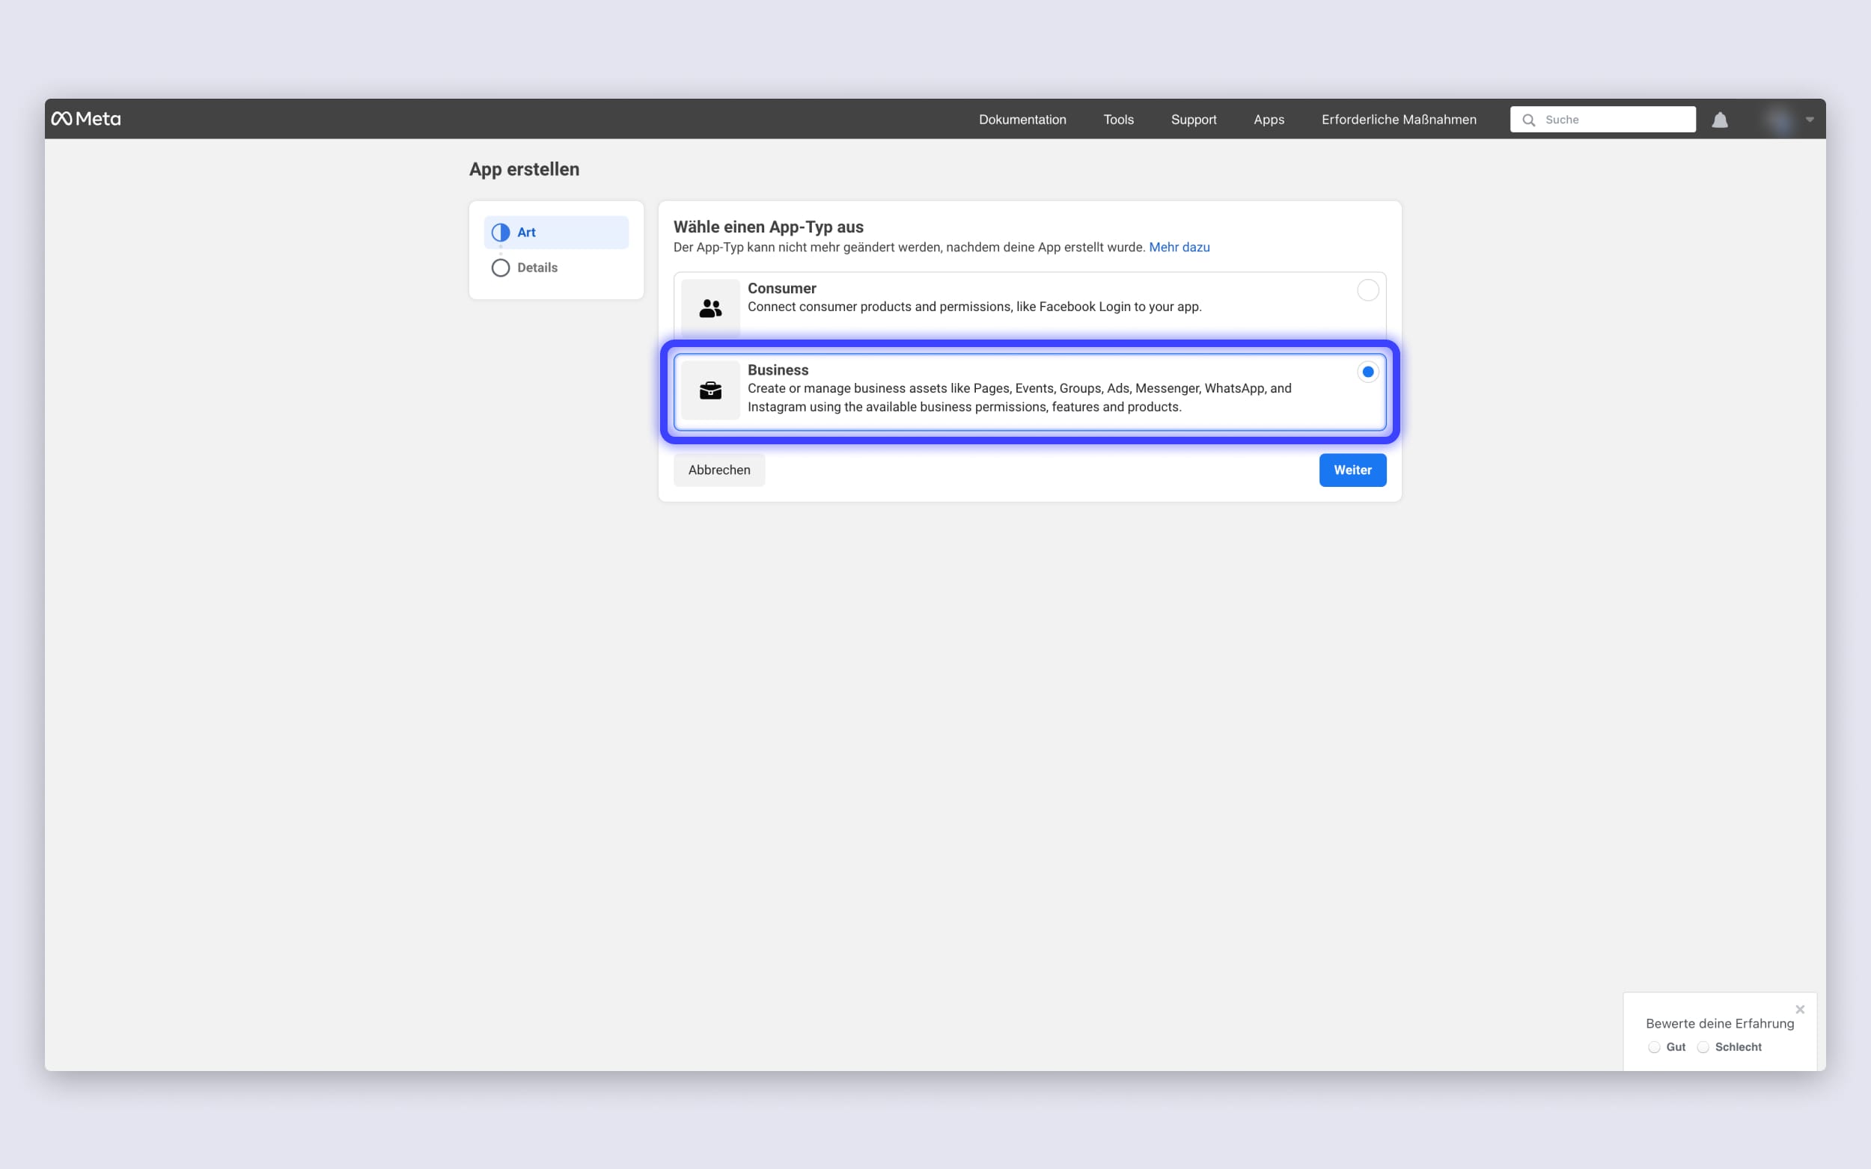Image resolution: width=1871 pixels, height=1169 pixels.
Task: Select the Business radio button
Action: pyautogui.click(x=1367, y=372)
